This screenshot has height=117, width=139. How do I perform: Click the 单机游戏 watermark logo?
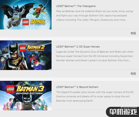[x=123, y=112]
